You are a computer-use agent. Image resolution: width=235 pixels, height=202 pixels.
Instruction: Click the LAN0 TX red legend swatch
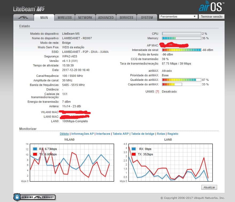coord(134,154)
